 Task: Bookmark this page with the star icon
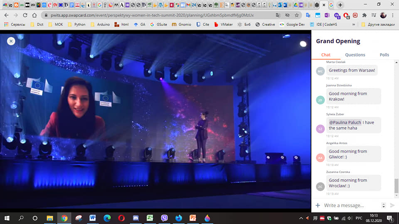[297, 15]
